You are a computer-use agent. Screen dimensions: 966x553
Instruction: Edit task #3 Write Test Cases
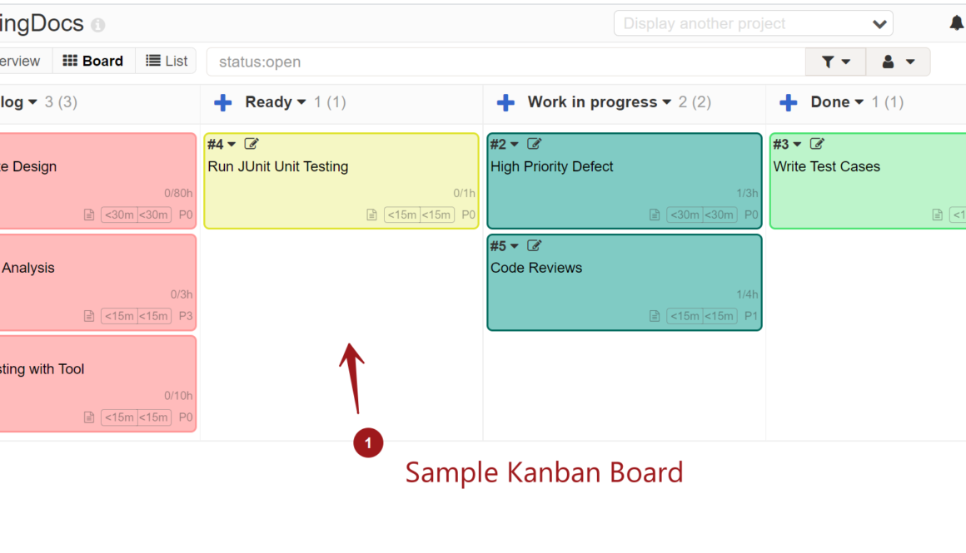pyautogui.click(x=817, y=144)
